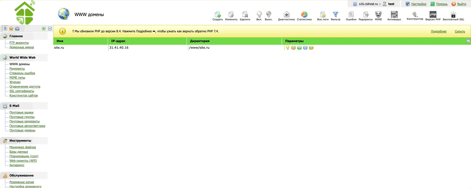Click the Подробнее link in the notice banner
471x188 pixels.
pyautogui.click(x=438, y=31)
